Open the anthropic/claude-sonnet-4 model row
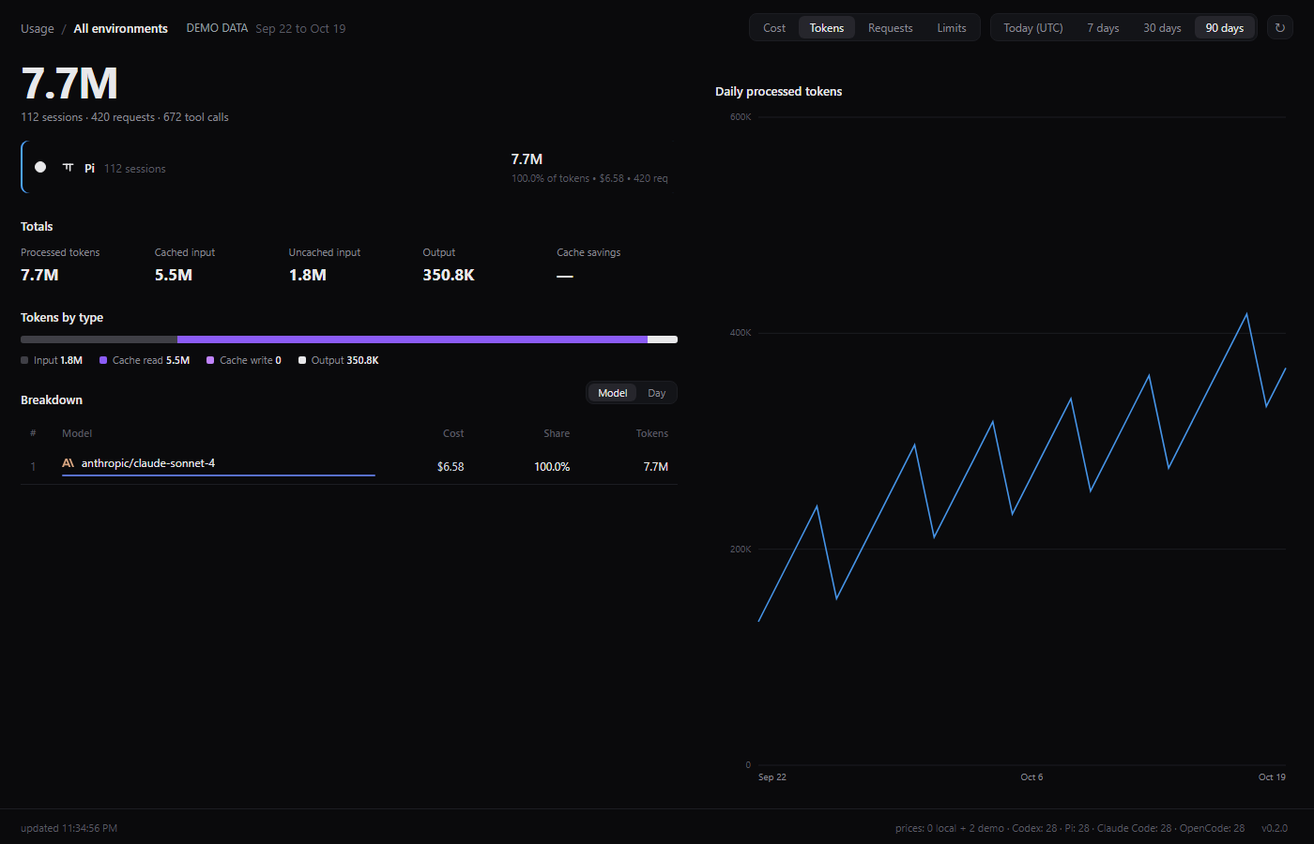1314x844 pixels. coord(349,466)
